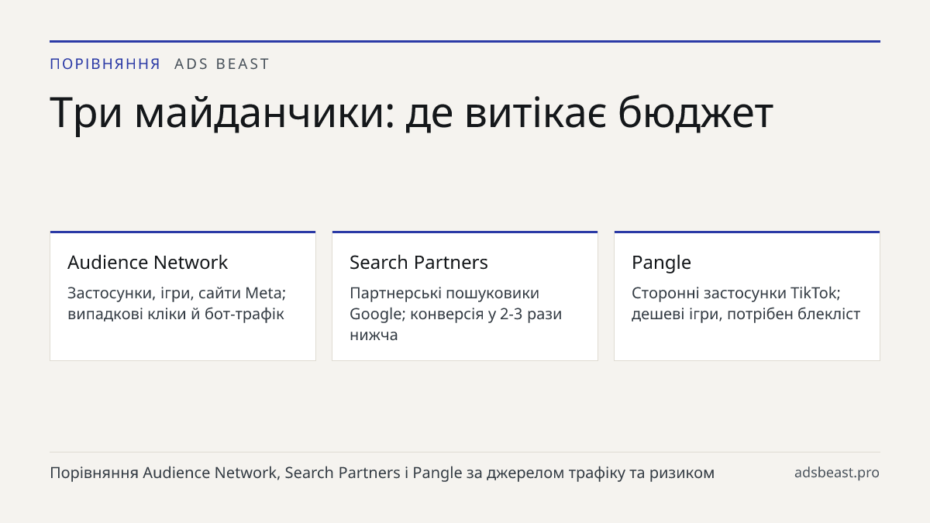The image size is (930, 523).
Task: Click the footer caption starting 'Порівняння Audience Network'
Action: (x=382, y=473)
